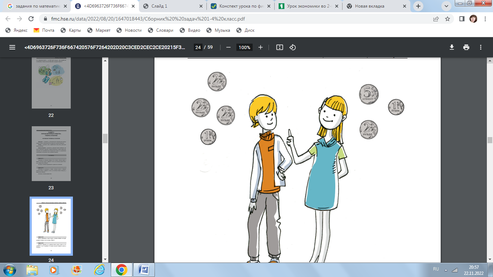Select page 23 thumbnail

pos(51,154)
